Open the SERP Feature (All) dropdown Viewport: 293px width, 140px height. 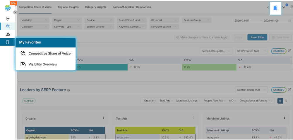coord(251,51)
